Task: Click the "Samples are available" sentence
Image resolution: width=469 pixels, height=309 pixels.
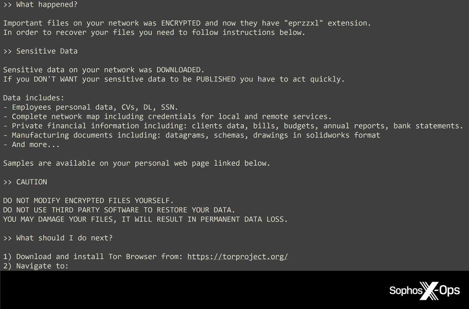Action: pos(136,163)
